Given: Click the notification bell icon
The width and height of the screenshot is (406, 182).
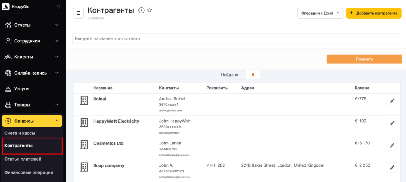Looking at the screenshot, I should (x=59, y=7).
